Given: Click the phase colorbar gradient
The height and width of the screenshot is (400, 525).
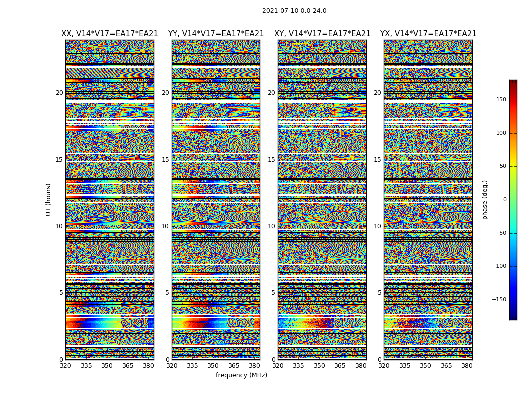Looking at the screenshot, I should 513,200.
